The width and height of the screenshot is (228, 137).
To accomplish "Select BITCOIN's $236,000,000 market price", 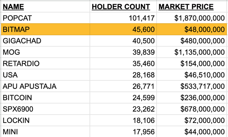I will (x=203, y=98).
